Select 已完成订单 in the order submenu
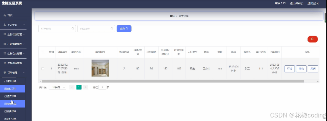Viewport: 327px width, 121px height. click(12, 104)
